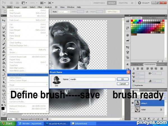Confirm brush name with OK

123,79
